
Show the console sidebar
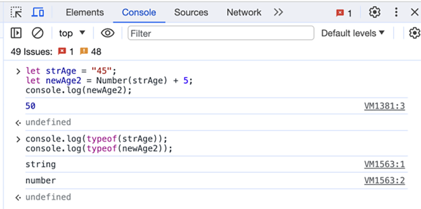click(16, 33)
